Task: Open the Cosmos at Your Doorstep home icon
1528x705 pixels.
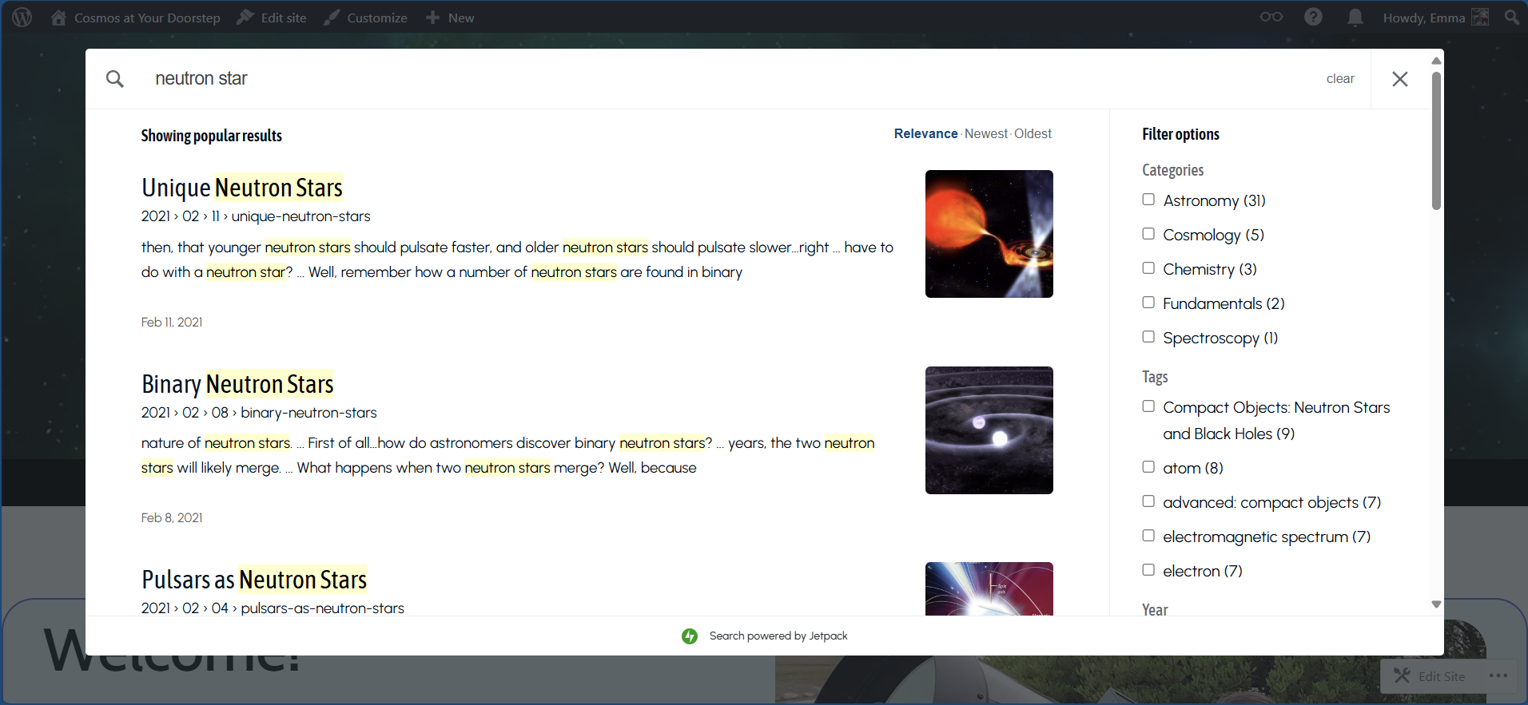Action: coord(58,18)
